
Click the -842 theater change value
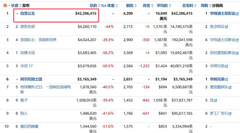pos(145,100)
